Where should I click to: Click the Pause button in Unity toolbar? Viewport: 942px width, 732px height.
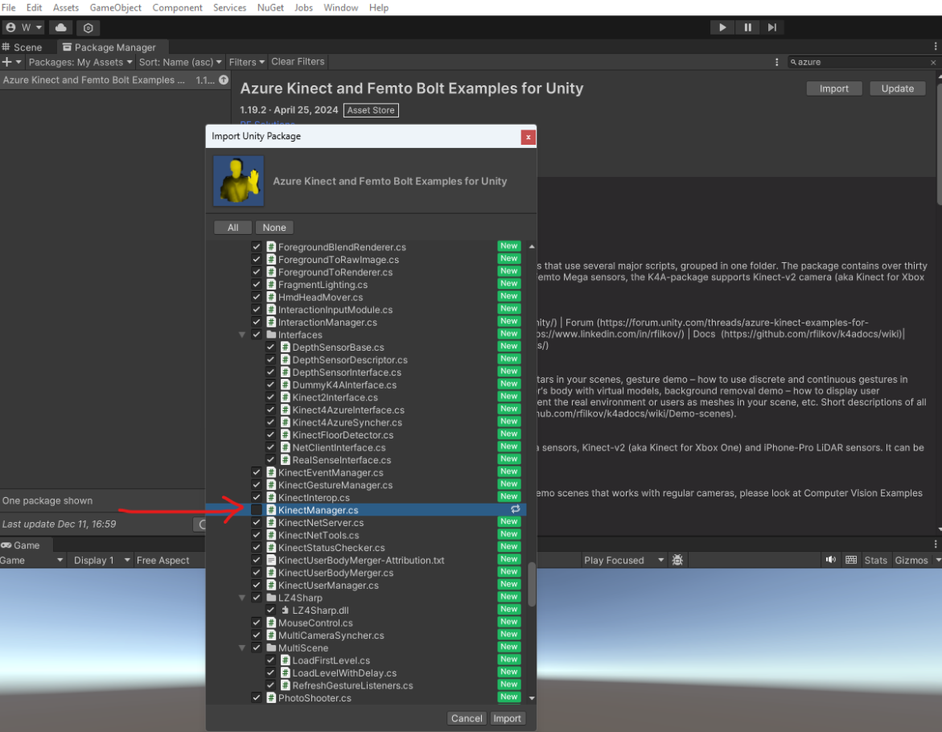(x=747, y=27)
